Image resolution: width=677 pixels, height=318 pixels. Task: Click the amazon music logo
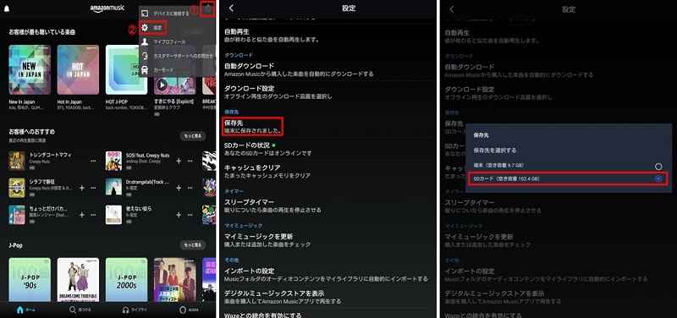(x=107, y=8)
